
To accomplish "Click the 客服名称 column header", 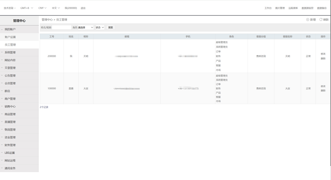I will click(288, 37).
